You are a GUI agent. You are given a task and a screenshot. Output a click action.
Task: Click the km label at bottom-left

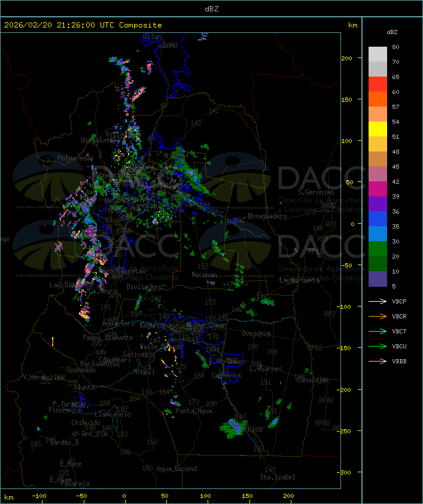(8, 497)
